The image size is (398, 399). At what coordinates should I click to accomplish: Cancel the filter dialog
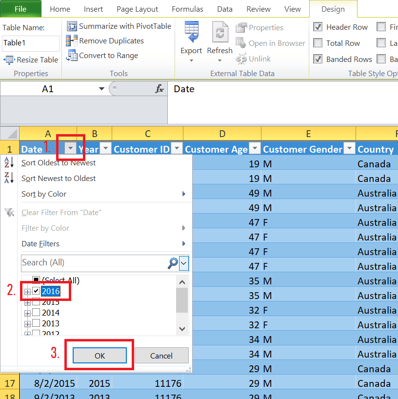[x=161, y=356]
